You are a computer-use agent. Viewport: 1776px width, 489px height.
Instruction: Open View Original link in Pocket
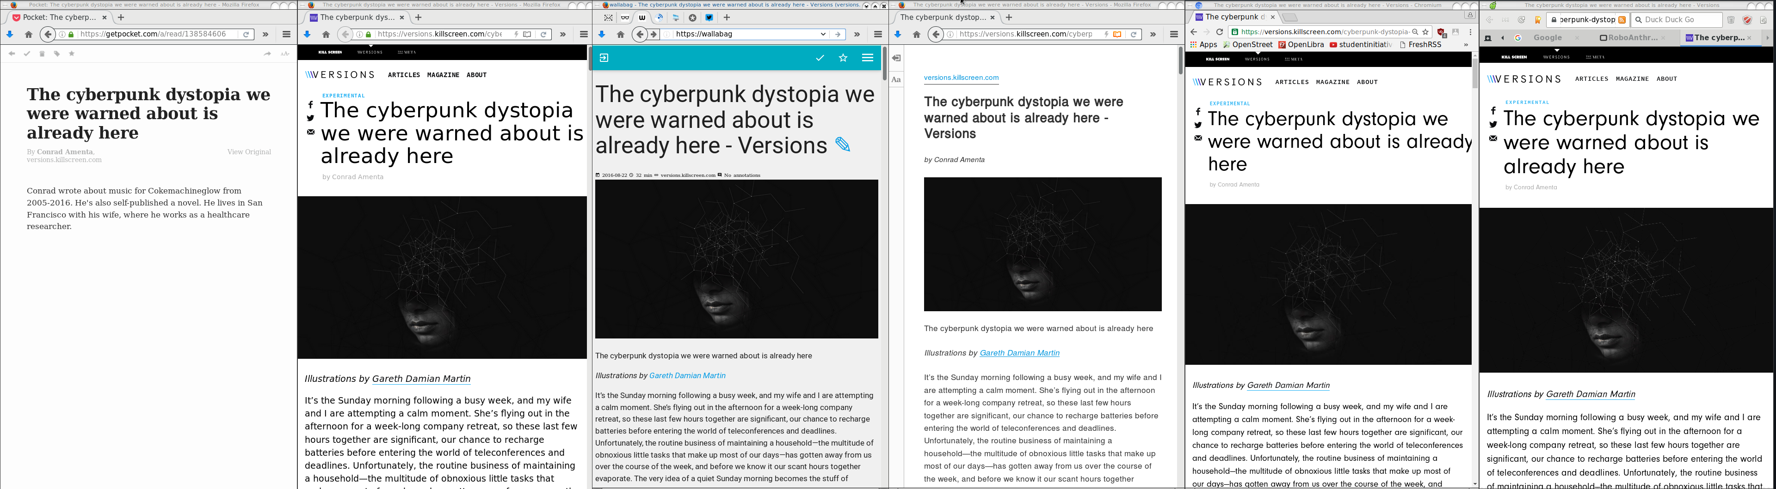[249, 151]
